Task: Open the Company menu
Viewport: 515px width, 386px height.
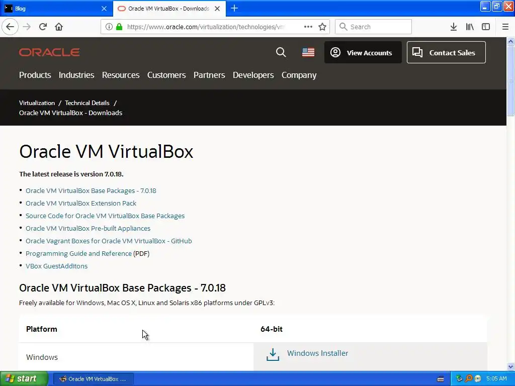Action: point(299,75)
